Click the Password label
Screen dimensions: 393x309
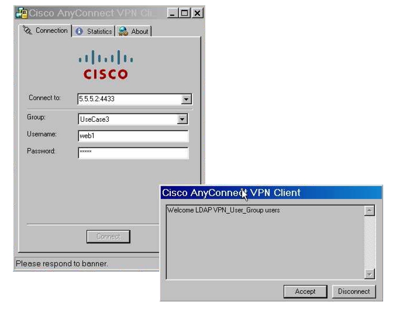click(41, 151)
